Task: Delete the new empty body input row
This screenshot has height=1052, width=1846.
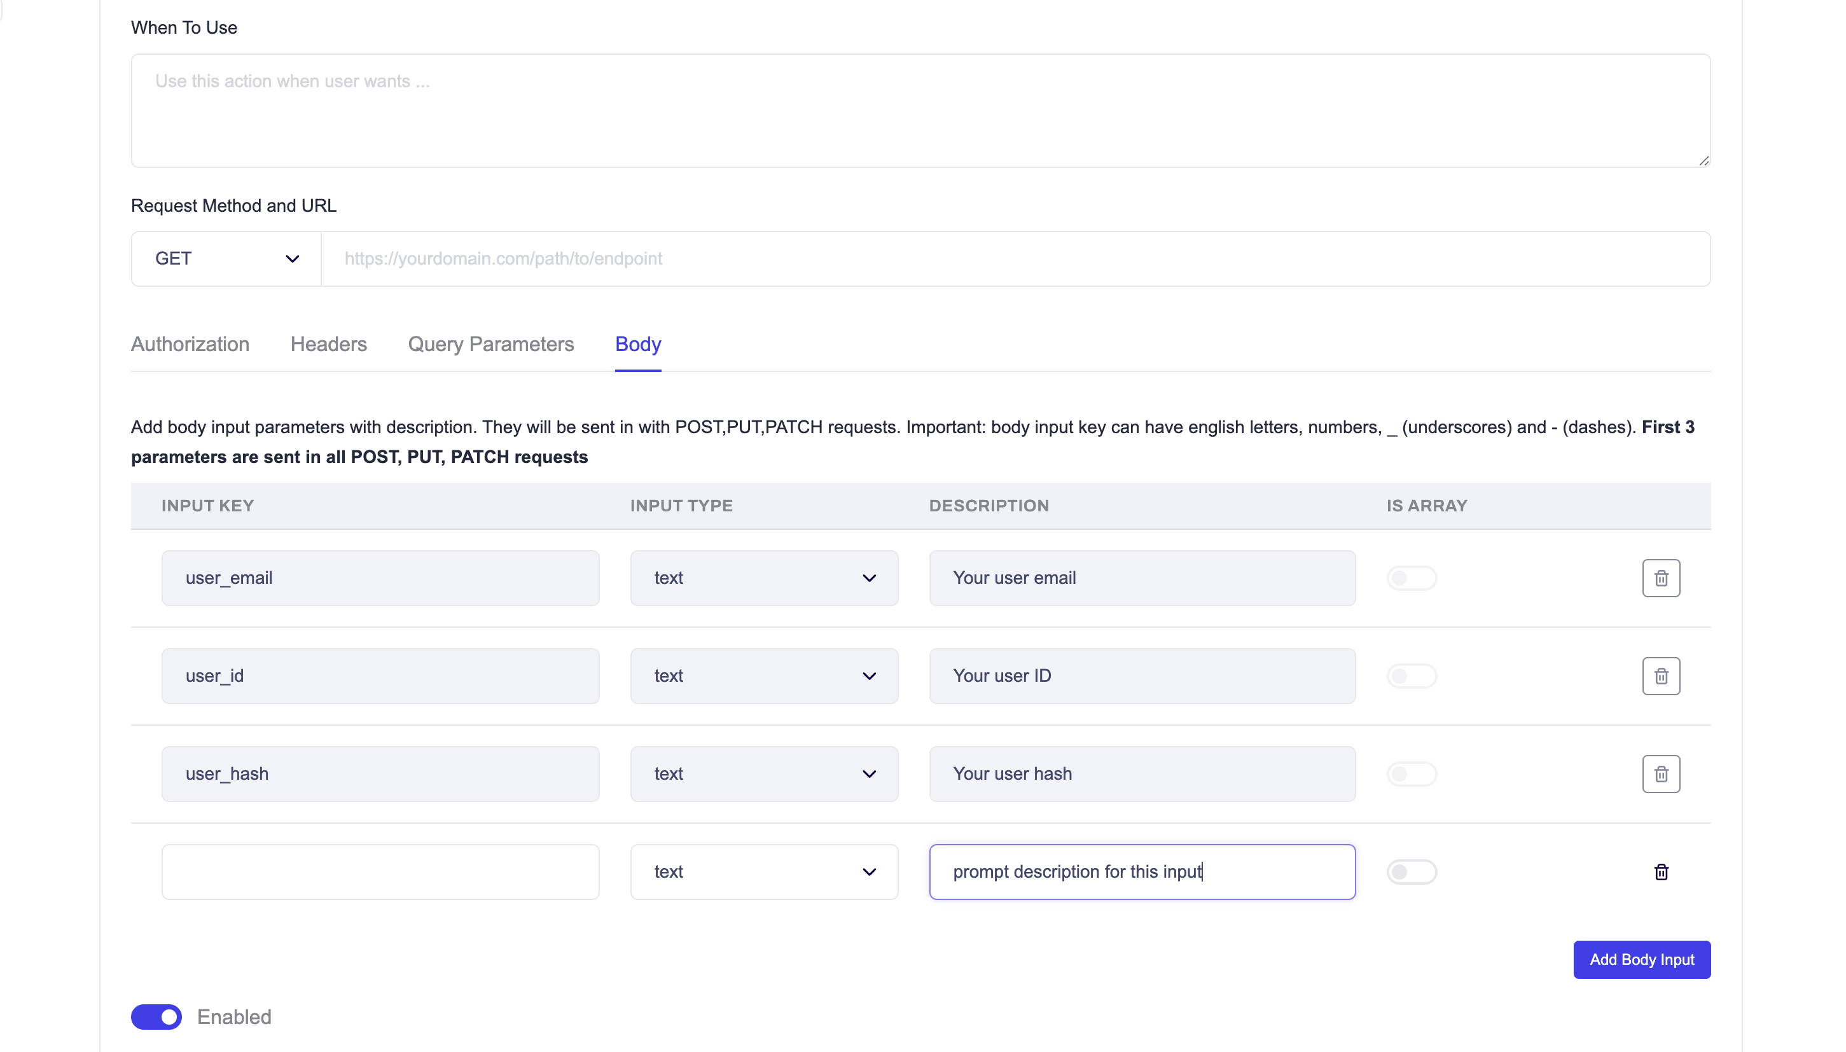Action: coord(1661,871)
